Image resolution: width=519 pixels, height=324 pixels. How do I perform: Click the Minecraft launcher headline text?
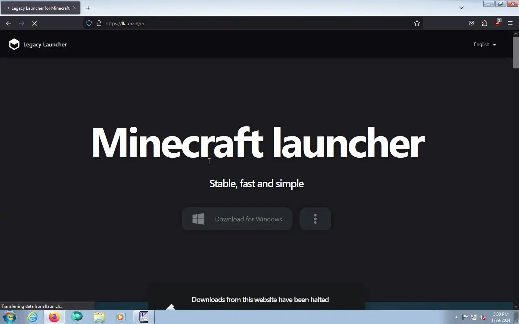pos(258,143)
